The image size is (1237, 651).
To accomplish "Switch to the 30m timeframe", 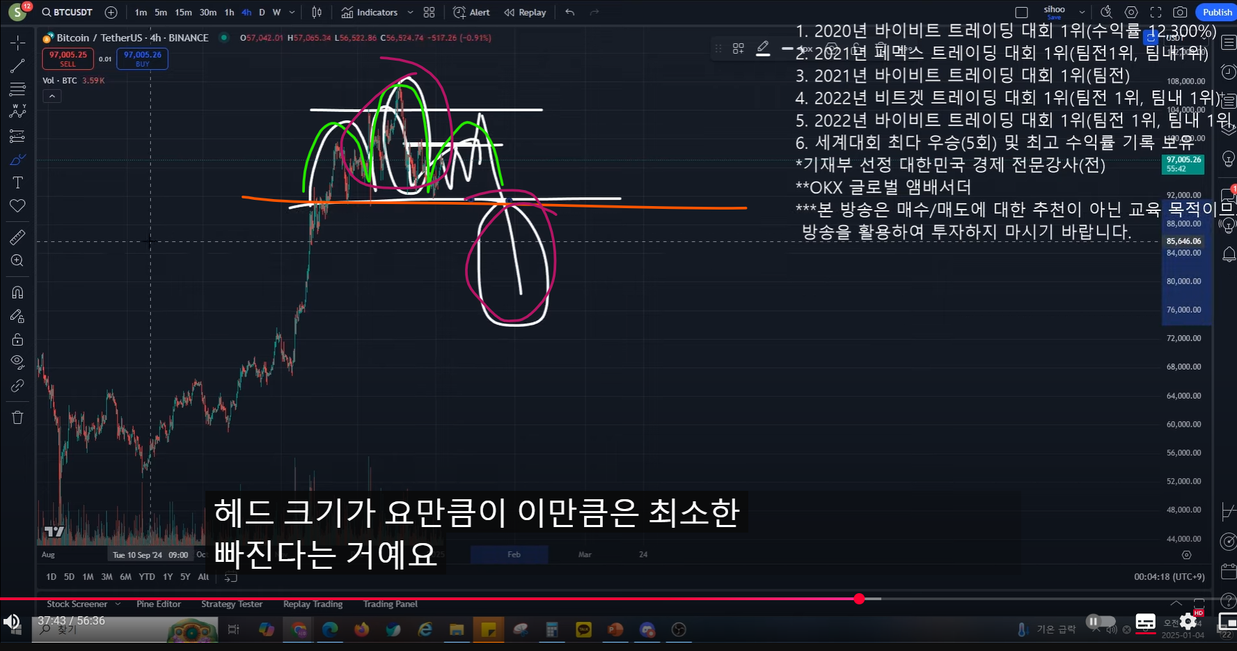I will pos(207,13).
